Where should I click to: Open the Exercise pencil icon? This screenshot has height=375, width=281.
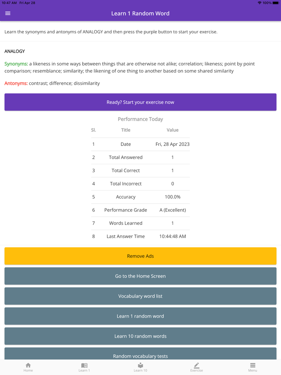click(x=197, y=367)
